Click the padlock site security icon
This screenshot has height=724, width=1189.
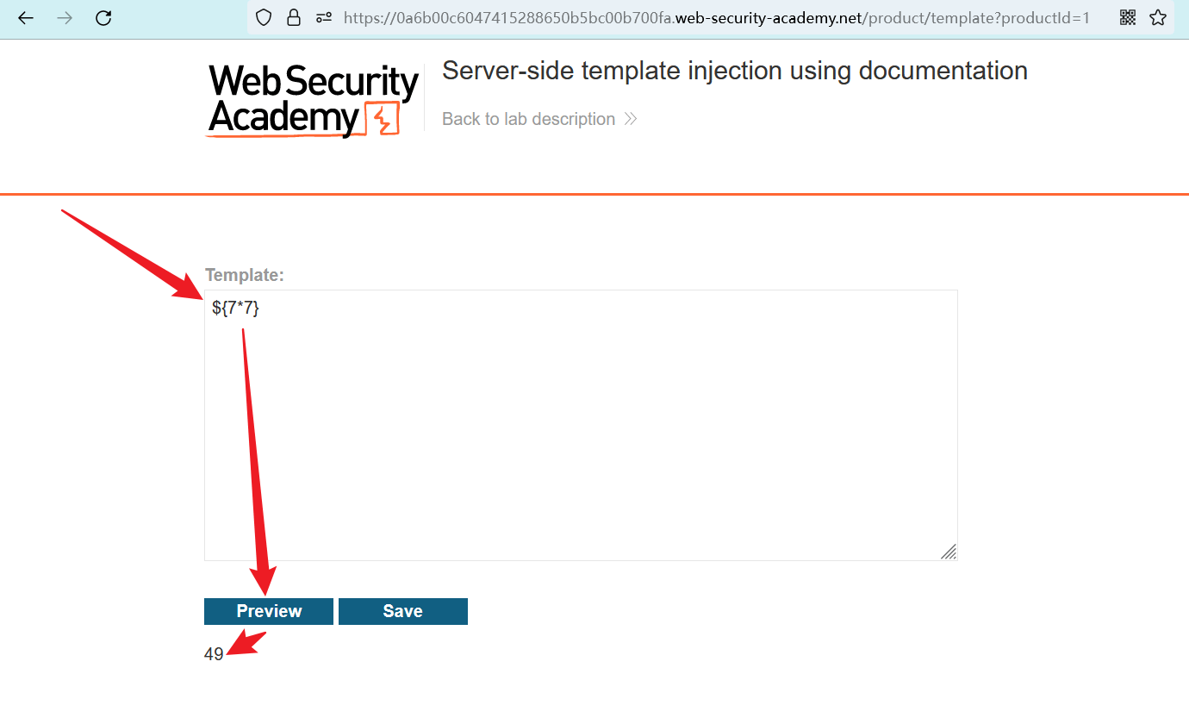[x=294, y=17]
